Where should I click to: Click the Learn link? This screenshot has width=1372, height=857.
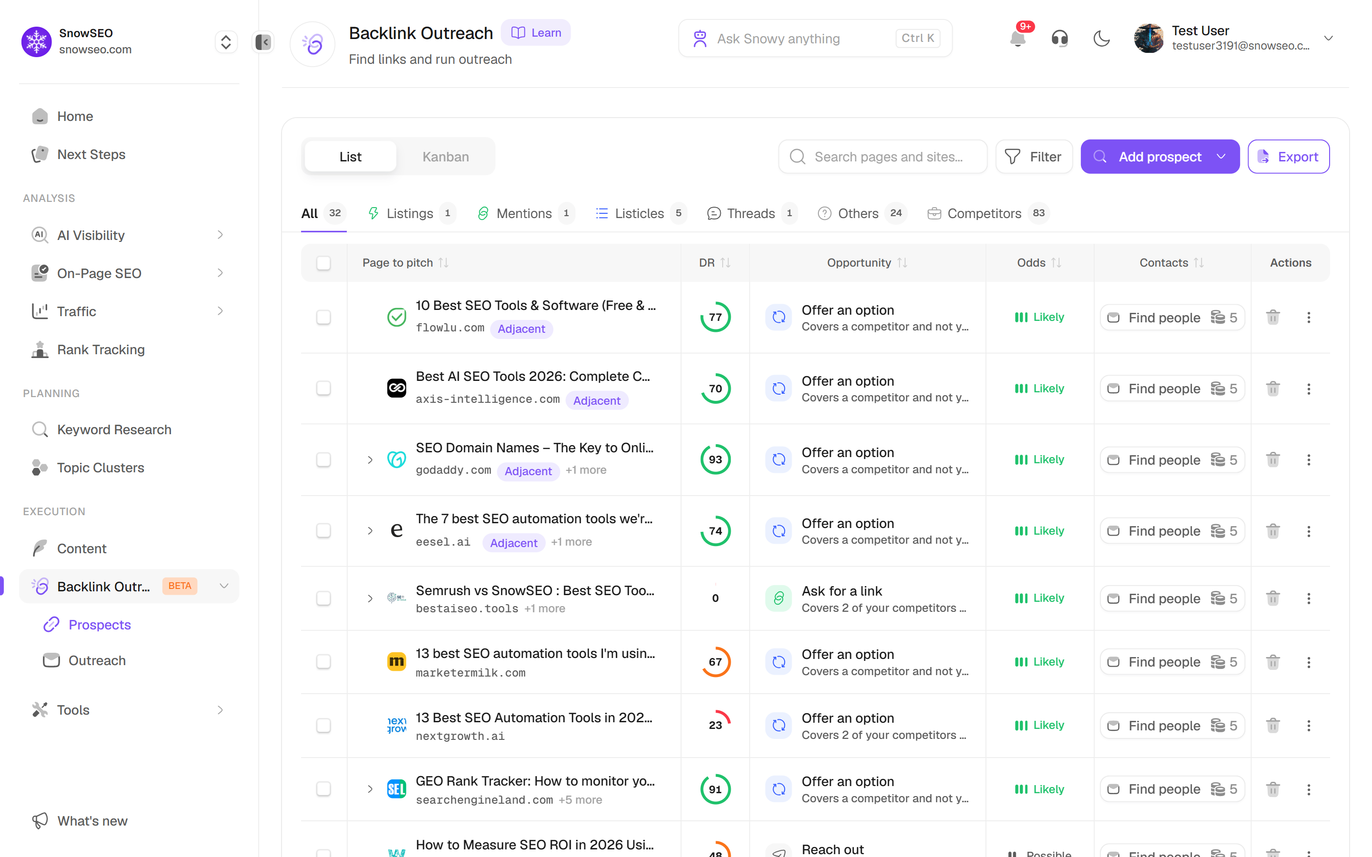[536, 32]
